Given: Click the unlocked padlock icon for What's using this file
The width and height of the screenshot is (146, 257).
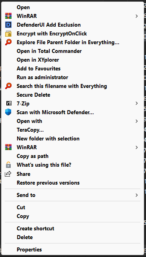Looking at the screenshot, I should [x=8, y=165].
